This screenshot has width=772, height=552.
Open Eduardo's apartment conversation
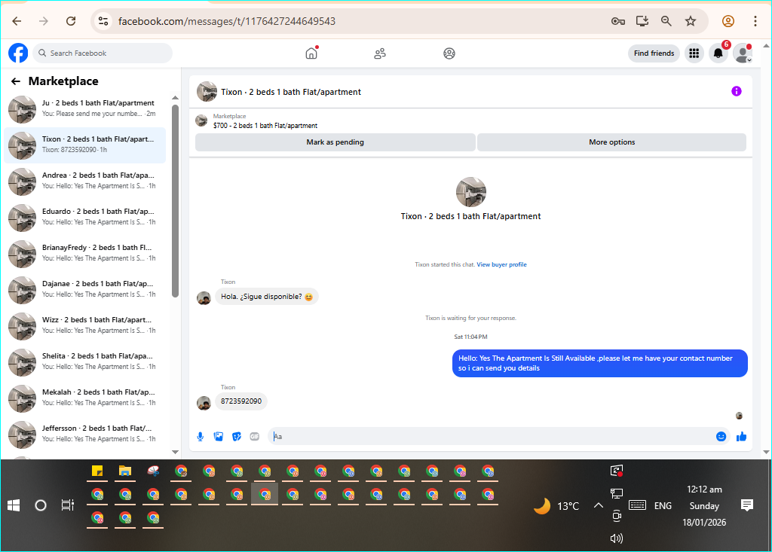point(84,218)
